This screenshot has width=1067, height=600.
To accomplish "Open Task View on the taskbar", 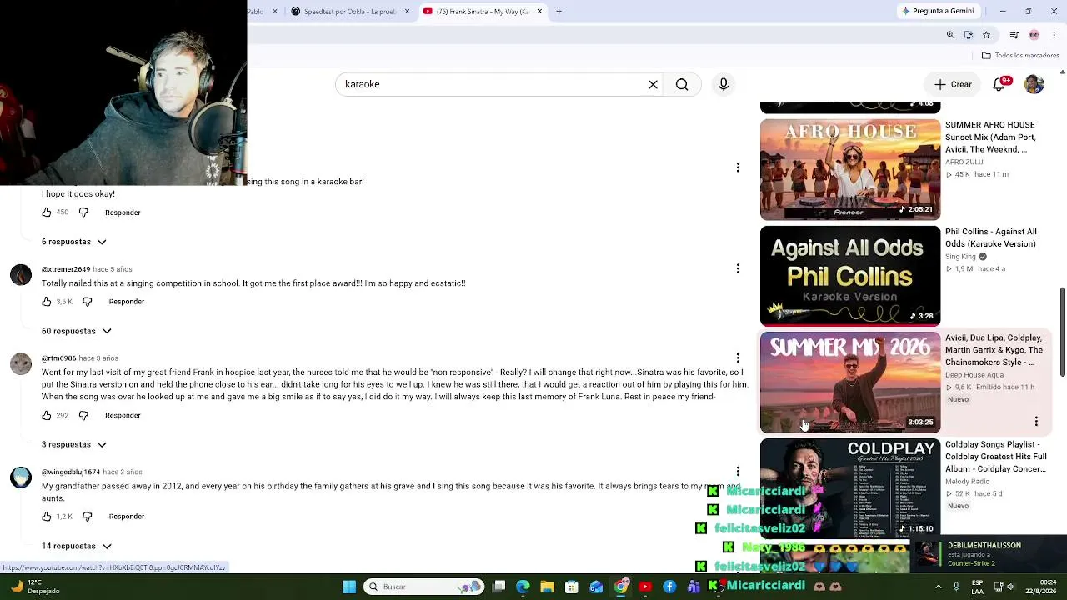I will tap(498, 587).
